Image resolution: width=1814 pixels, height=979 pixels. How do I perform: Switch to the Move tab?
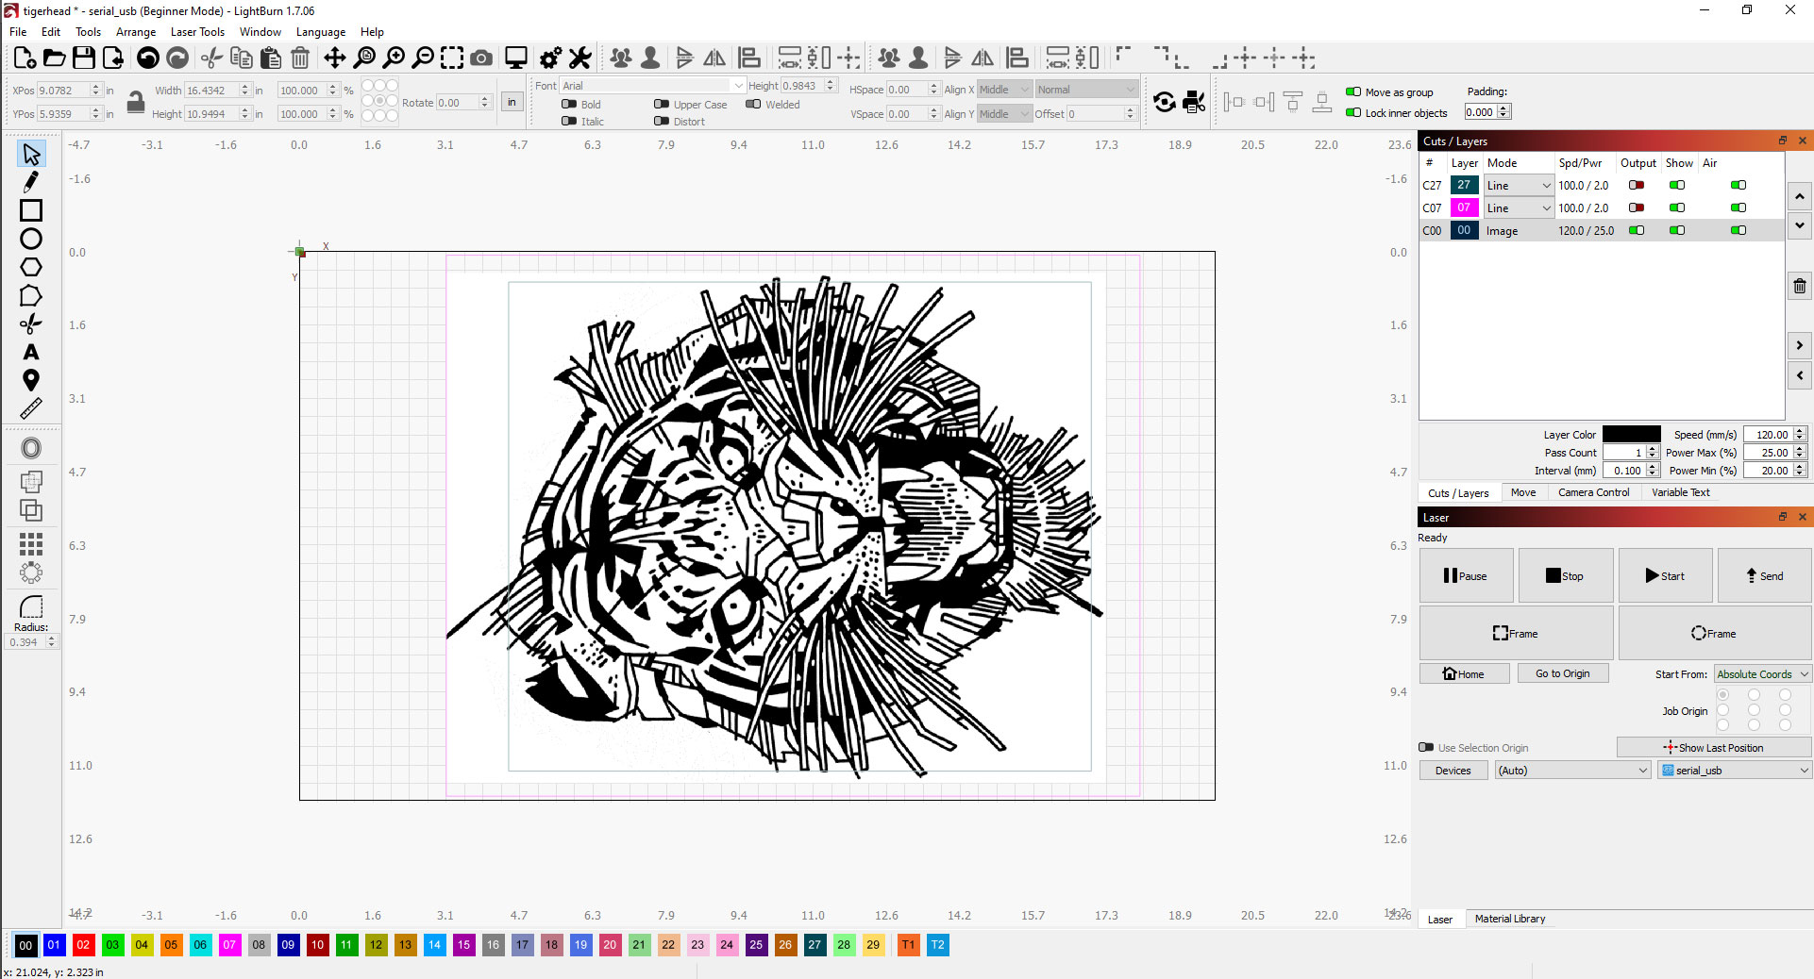(1523, 492)
